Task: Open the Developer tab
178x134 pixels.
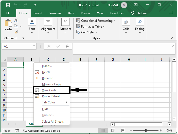Action: coord(117,13)
